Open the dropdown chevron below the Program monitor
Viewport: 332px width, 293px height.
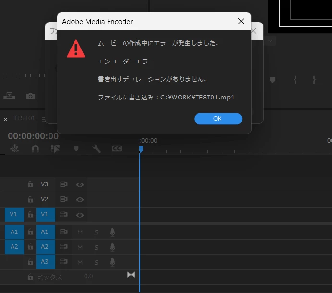click(270, 41)
